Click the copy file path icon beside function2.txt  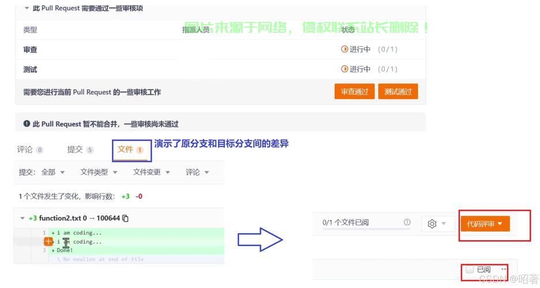point(126,218)
